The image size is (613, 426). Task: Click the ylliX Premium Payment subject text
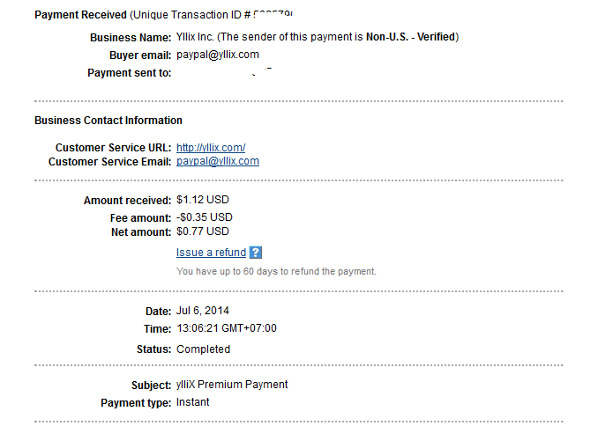coord(232,385)
